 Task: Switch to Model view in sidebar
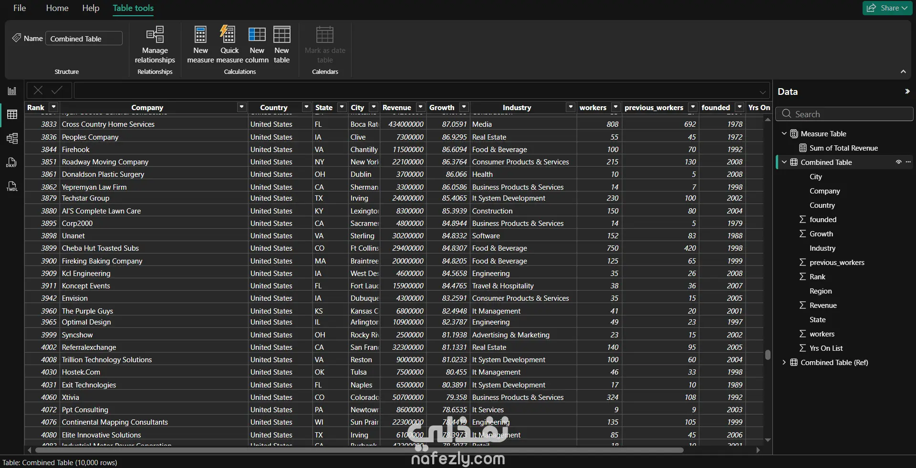12,138
